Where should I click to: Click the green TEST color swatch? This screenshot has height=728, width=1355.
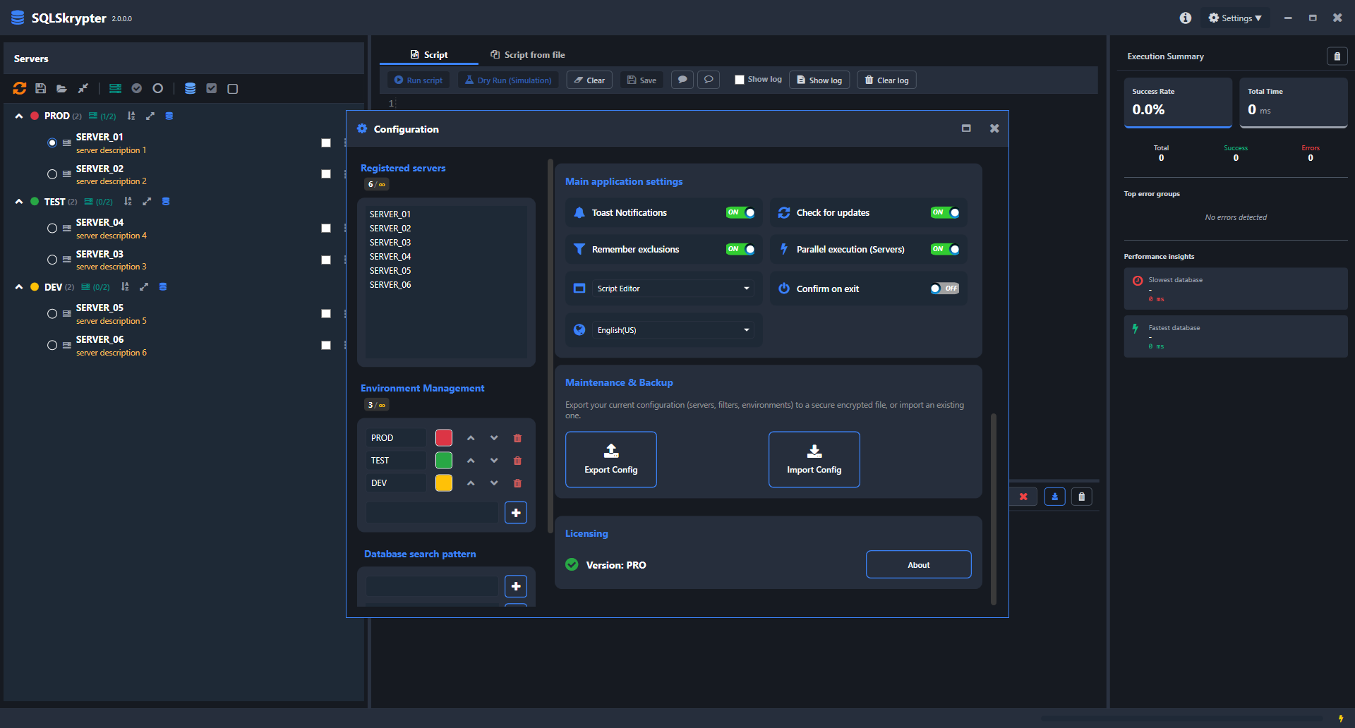[444, 461]
